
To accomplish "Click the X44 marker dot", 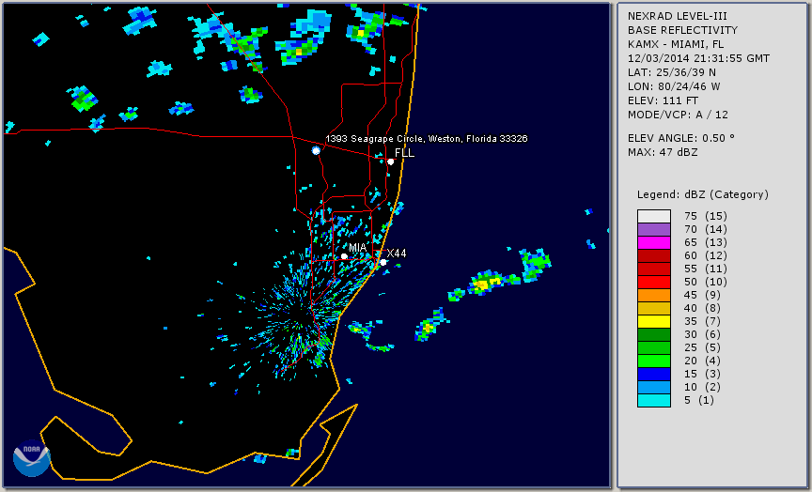I will 383,262.
